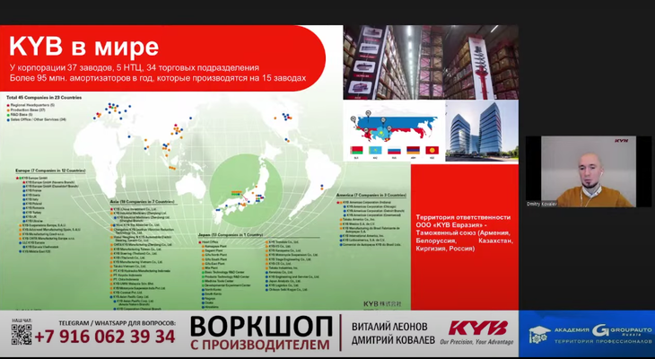Click the QR code in the banner
The width and height of the screenshot is (655, 359).
coord(22,335)
